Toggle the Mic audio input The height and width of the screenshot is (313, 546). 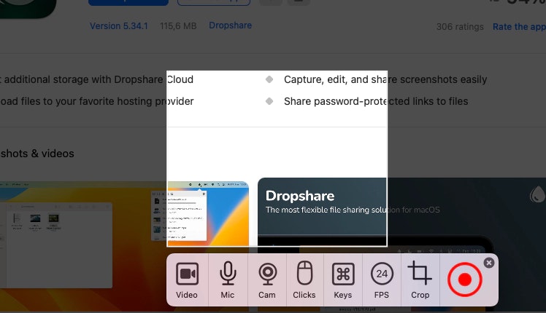pyautogui.click(x=228, y=280)
